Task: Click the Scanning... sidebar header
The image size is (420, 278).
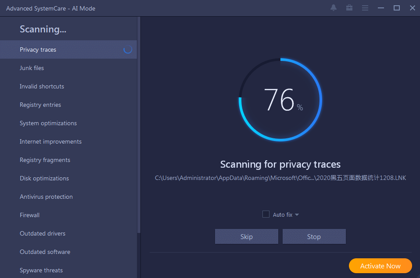Action: pyautogui.click(x=43, y=29)
